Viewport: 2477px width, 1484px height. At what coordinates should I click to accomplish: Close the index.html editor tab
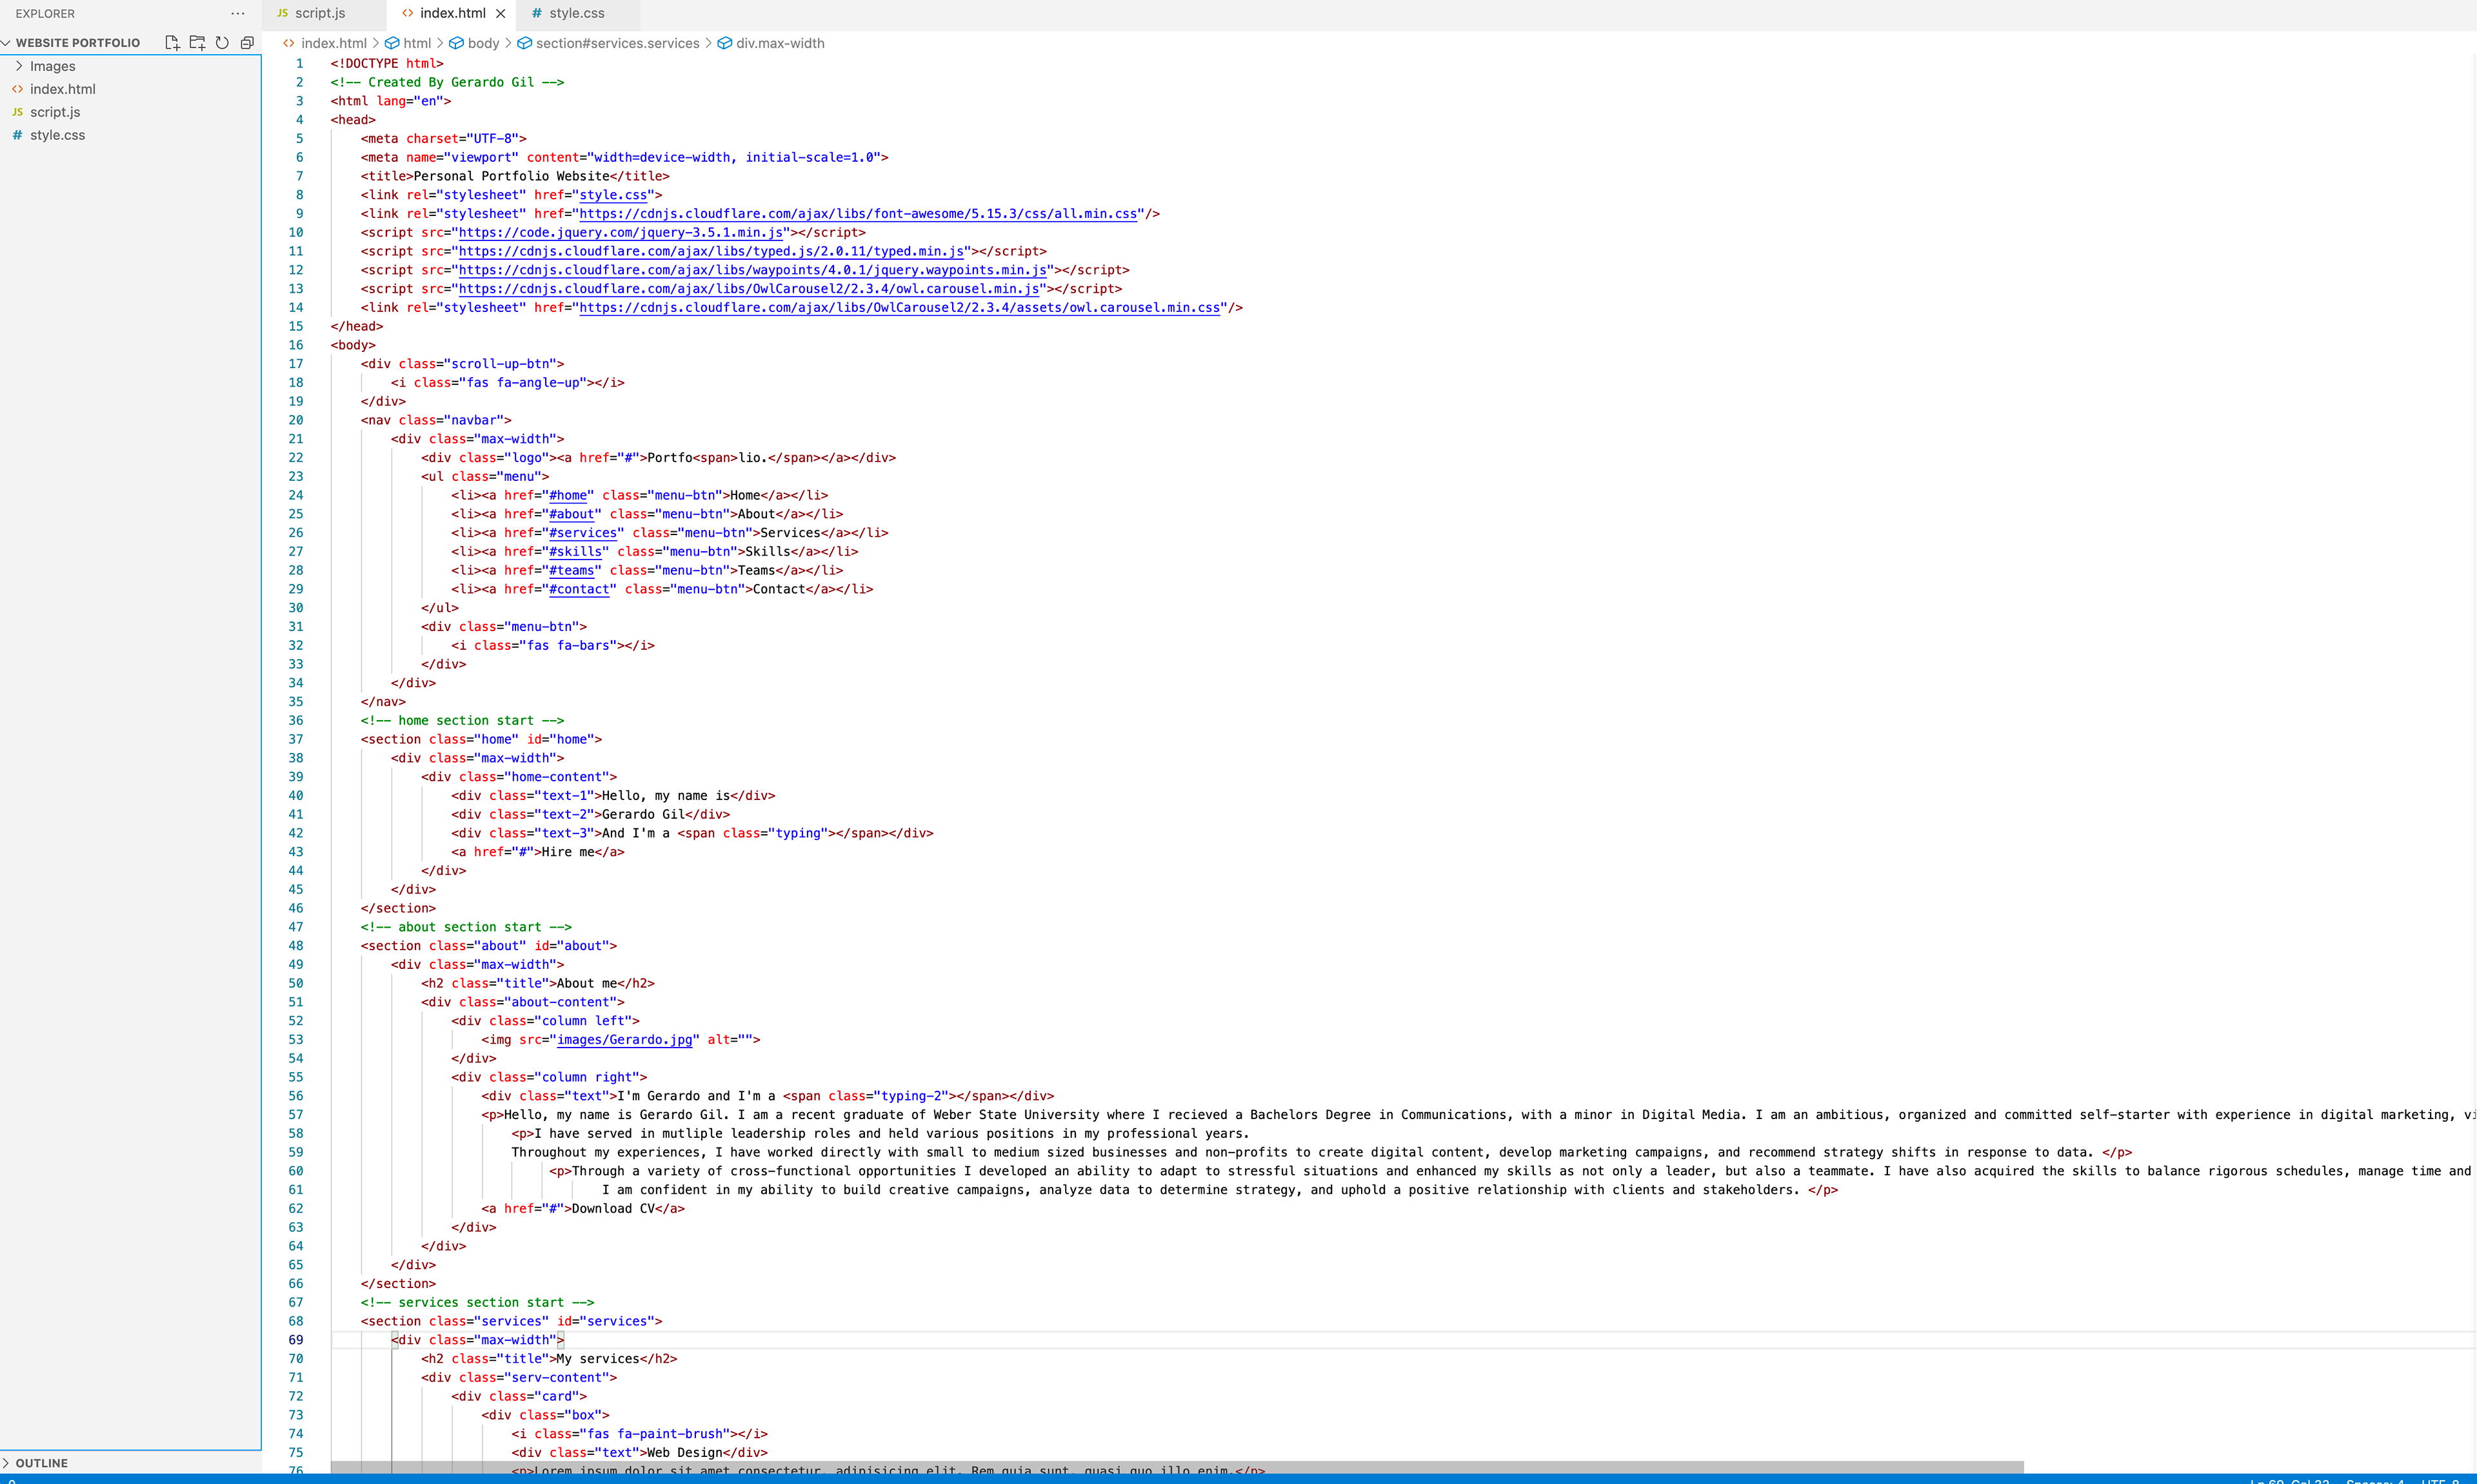pyautogui.click(x=501, y=14)
